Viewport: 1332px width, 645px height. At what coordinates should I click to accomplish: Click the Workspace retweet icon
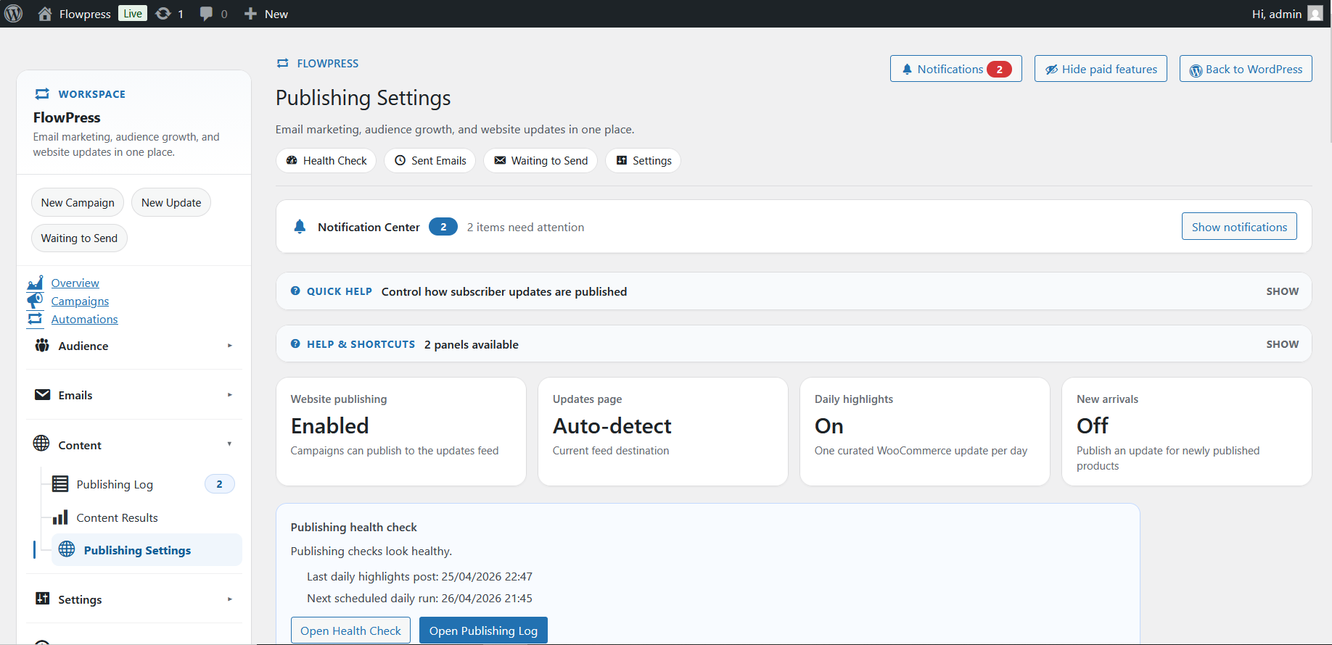(42, 93)
